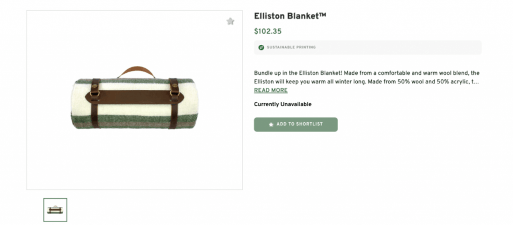Open the main Elliston Blanket product photo

pyautogui.click(x=134, y=100)
